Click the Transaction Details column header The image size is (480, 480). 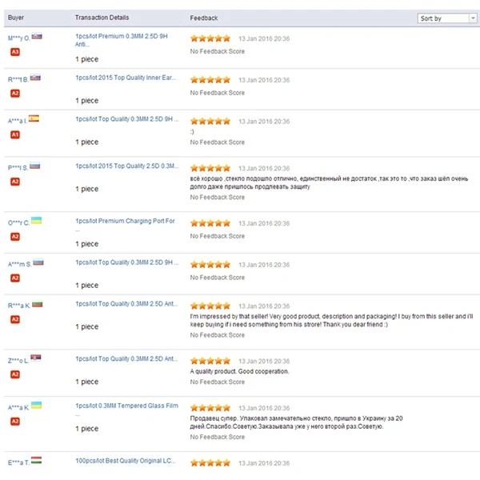pos(102,18)
